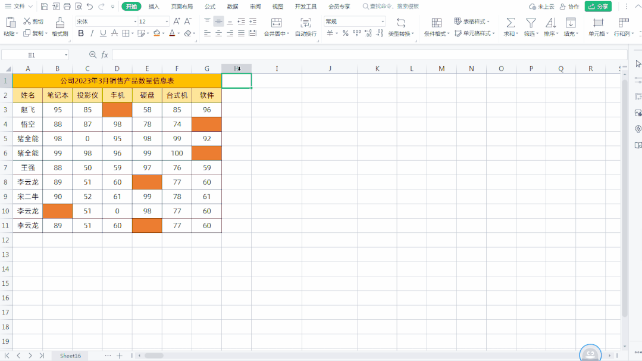Click the horizontal scrollbar thumb

pyautogui.click(x=154, y=356)
